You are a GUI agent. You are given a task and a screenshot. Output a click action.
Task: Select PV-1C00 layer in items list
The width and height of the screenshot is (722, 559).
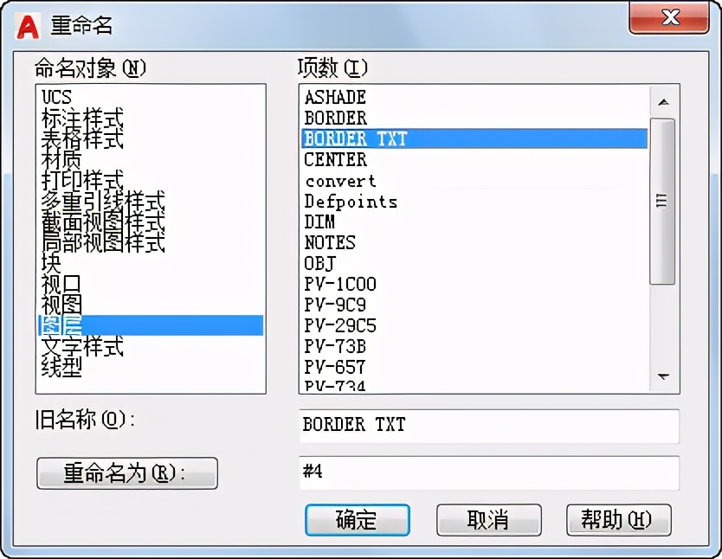(x=474, y=284)
